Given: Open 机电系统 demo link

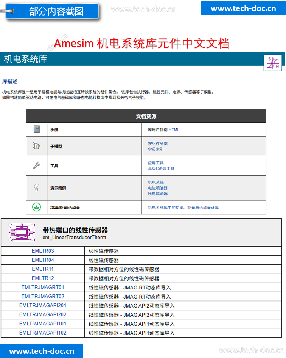Looking at the screenshot, I should point(155,183).
